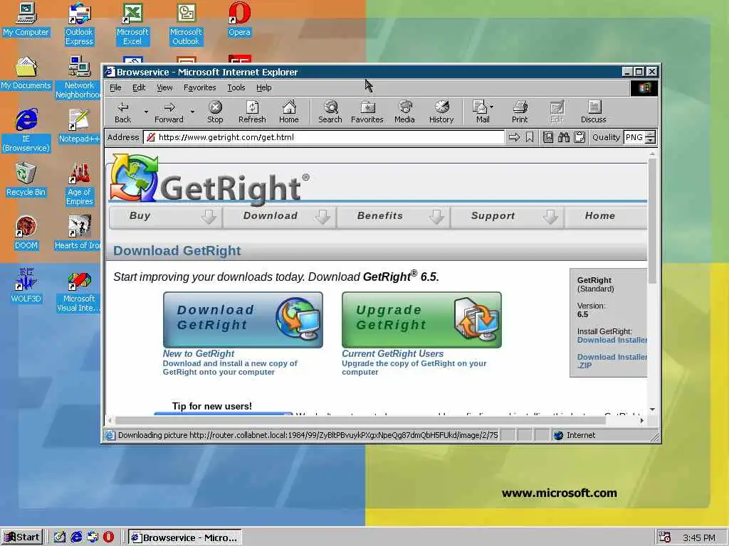The image size is (729, 546).
Task: Open the Back button history dropdown arrow
Action: [146, 112]
